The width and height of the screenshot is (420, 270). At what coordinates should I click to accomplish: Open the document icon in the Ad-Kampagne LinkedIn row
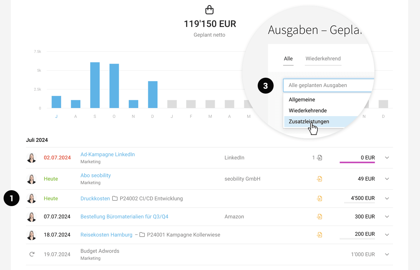319,157
